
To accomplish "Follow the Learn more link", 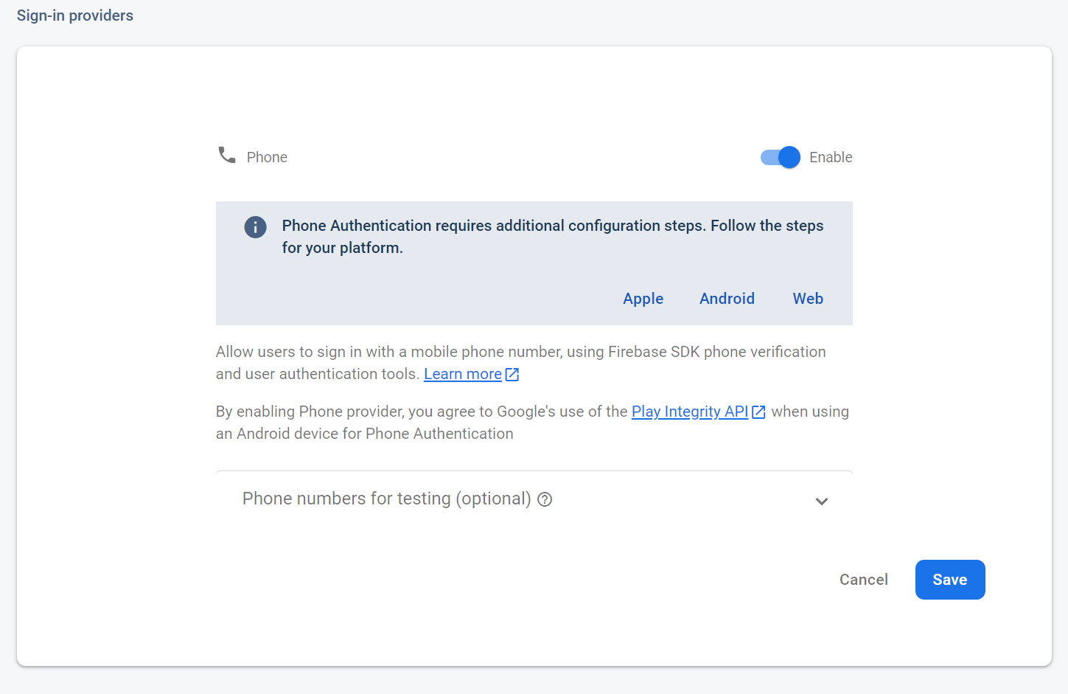I will tap(463, 374).
